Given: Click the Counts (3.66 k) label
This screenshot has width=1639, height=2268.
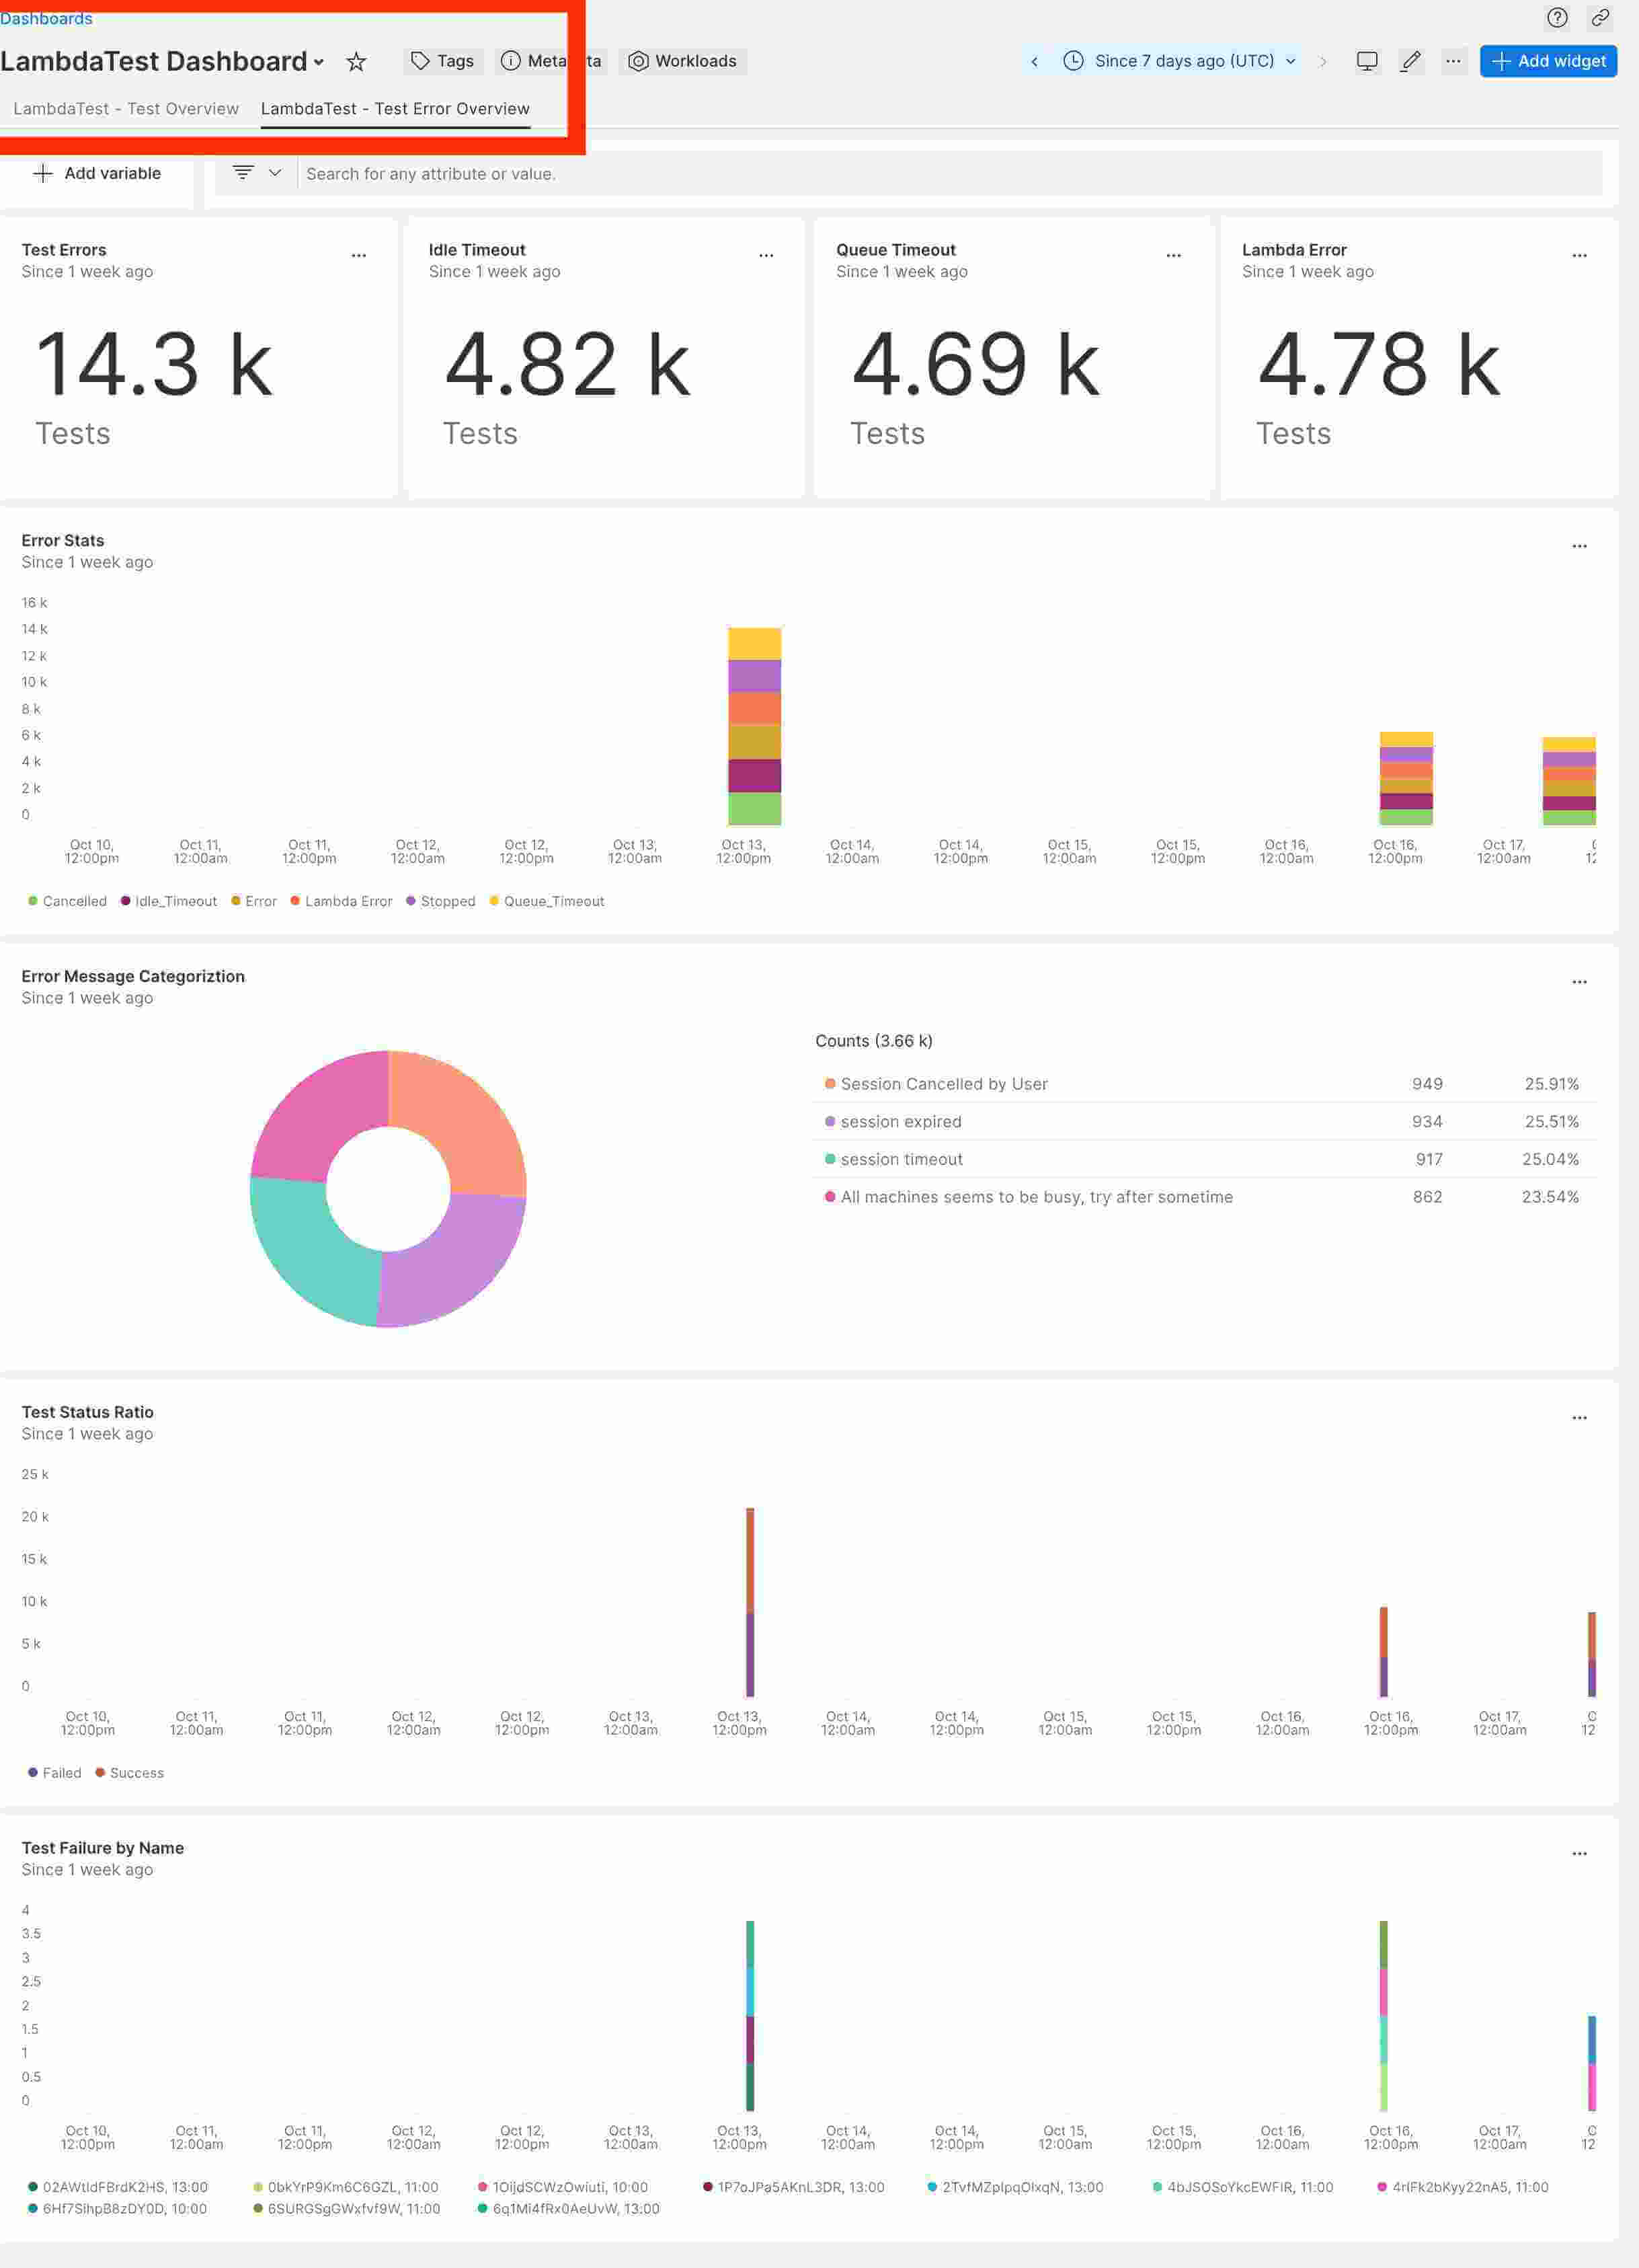Looking at the screenshot, I should point(873,1041).
